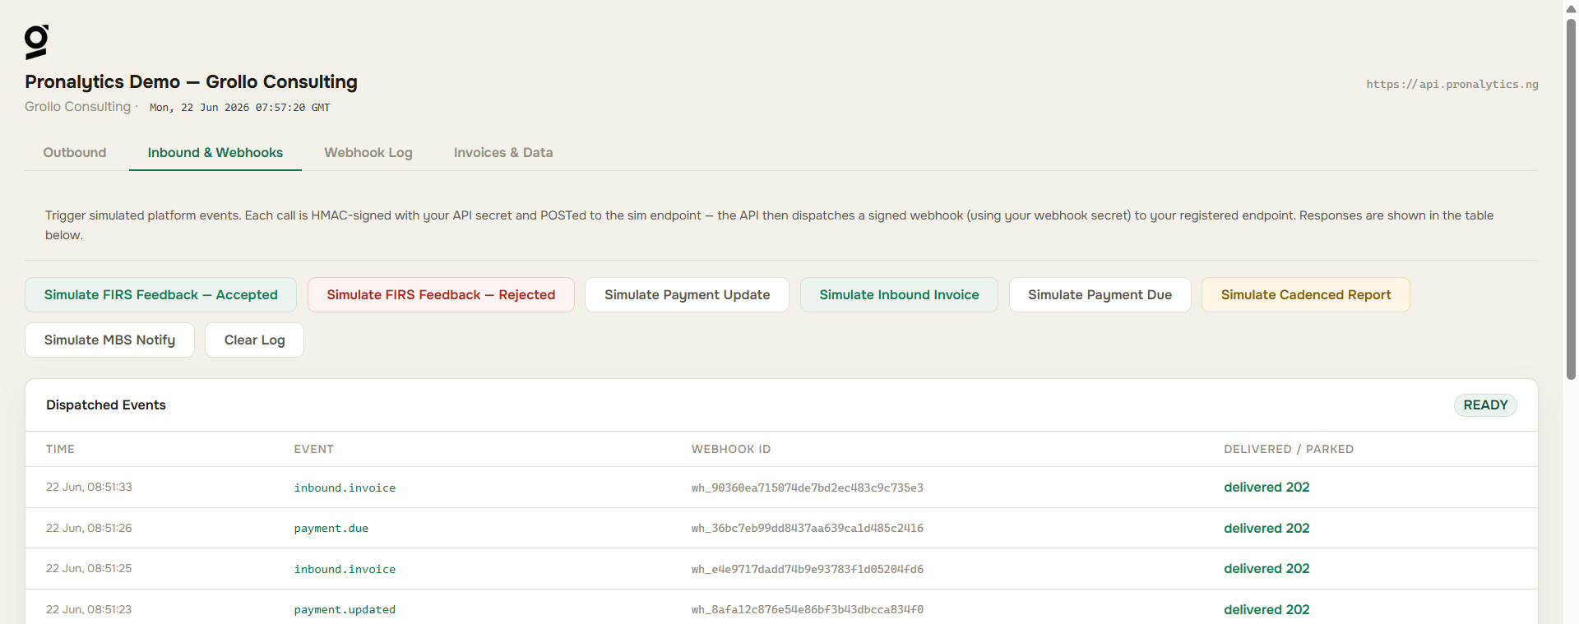Click delivered 202 status in payment.updated row
Screen dimensions: 1579x624
(x=1266, y=610)
